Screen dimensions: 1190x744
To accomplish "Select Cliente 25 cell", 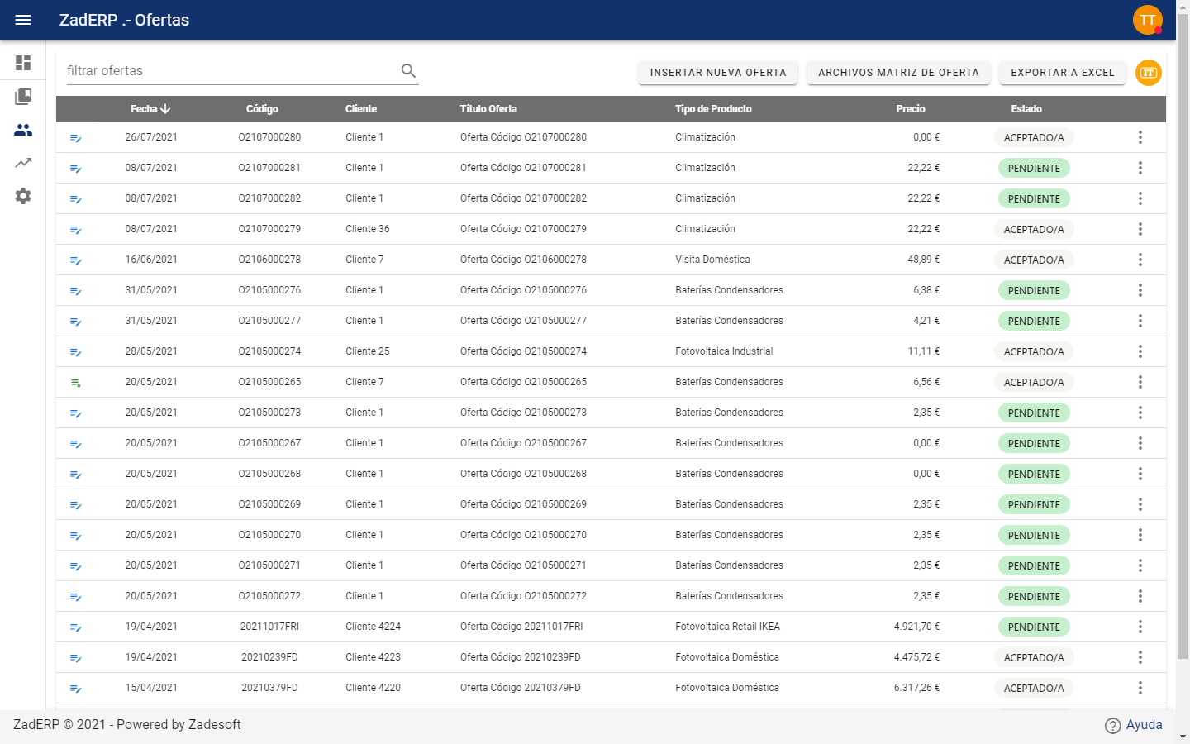I will coord(367,351).
